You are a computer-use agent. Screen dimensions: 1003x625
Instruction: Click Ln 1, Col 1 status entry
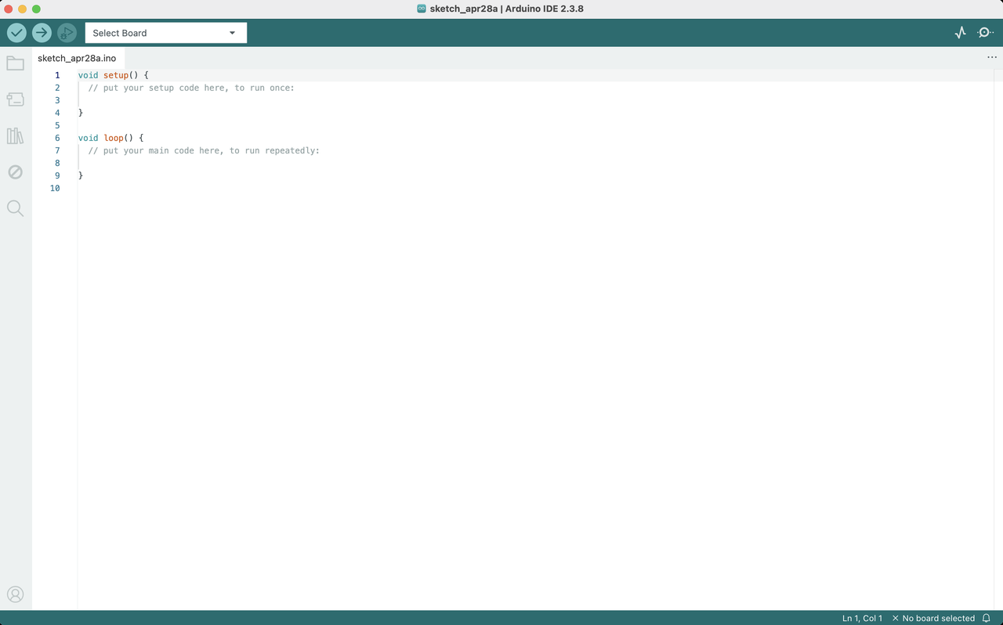pos(862,618)
